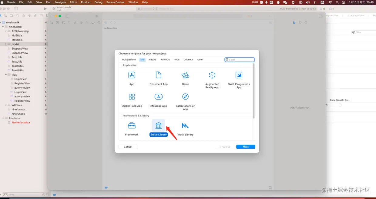The height and width of the screenshot is (199, 376).
Task: Open Control Center in the menu bar
Action: click(x=344, y=2)
